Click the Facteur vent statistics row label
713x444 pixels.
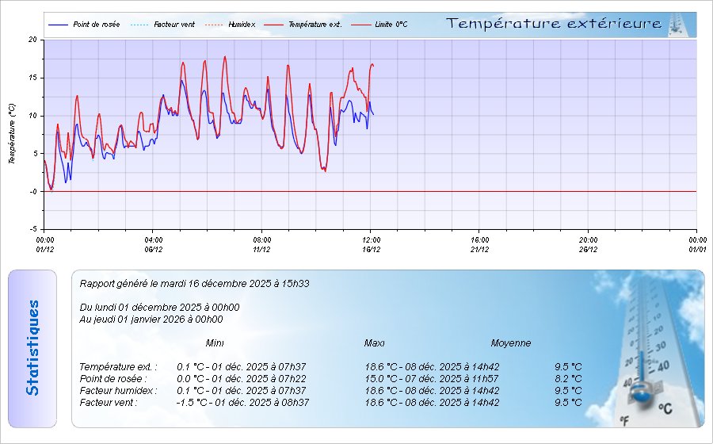[109, 403]
